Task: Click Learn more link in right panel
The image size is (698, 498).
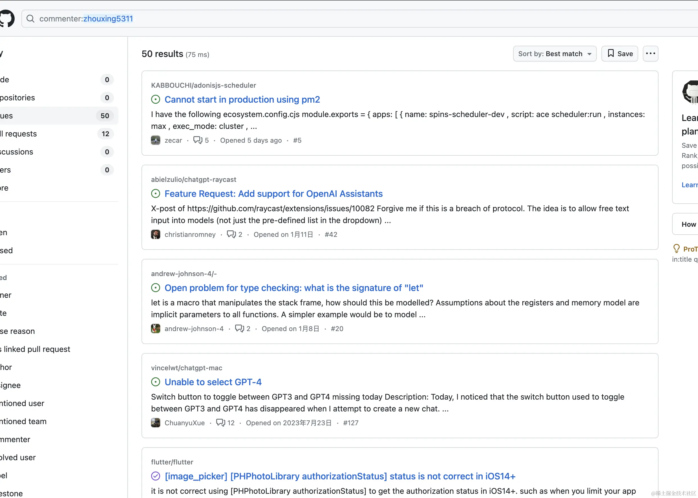Action: 690,185
